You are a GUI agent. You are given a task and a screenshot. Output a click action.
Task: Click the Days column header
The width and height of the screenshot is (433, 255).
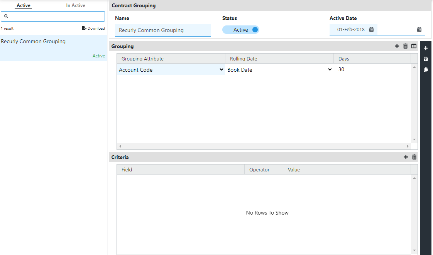pyautogui.click(x=372, y=59)
